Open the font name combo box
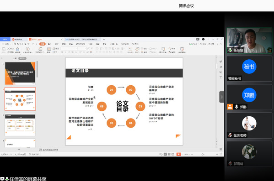Viewport: 274px width, 181px height. 69,48
